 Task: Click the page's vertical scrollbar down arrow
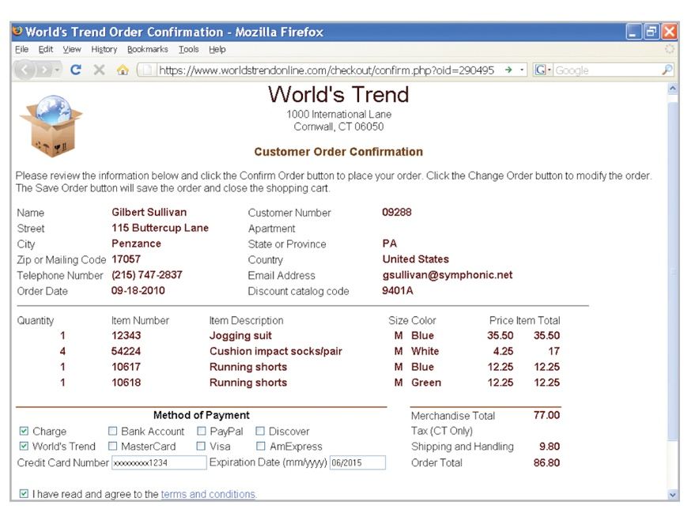673,495
